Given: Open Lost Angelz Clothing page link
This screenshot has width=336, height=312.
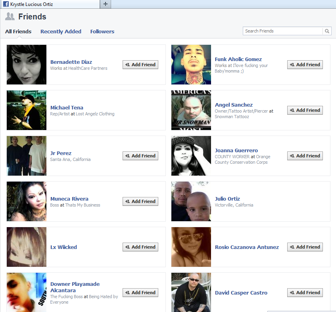Looking at the screenshot, I should (95, 114).
